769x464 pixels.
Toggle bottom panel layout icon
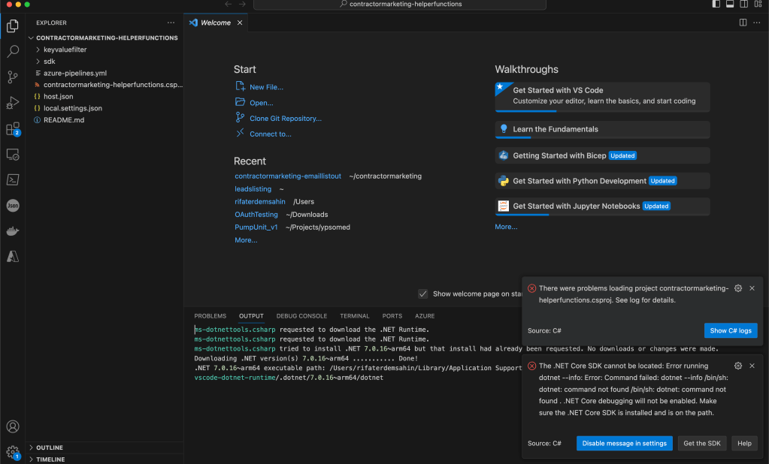[730, 4]
